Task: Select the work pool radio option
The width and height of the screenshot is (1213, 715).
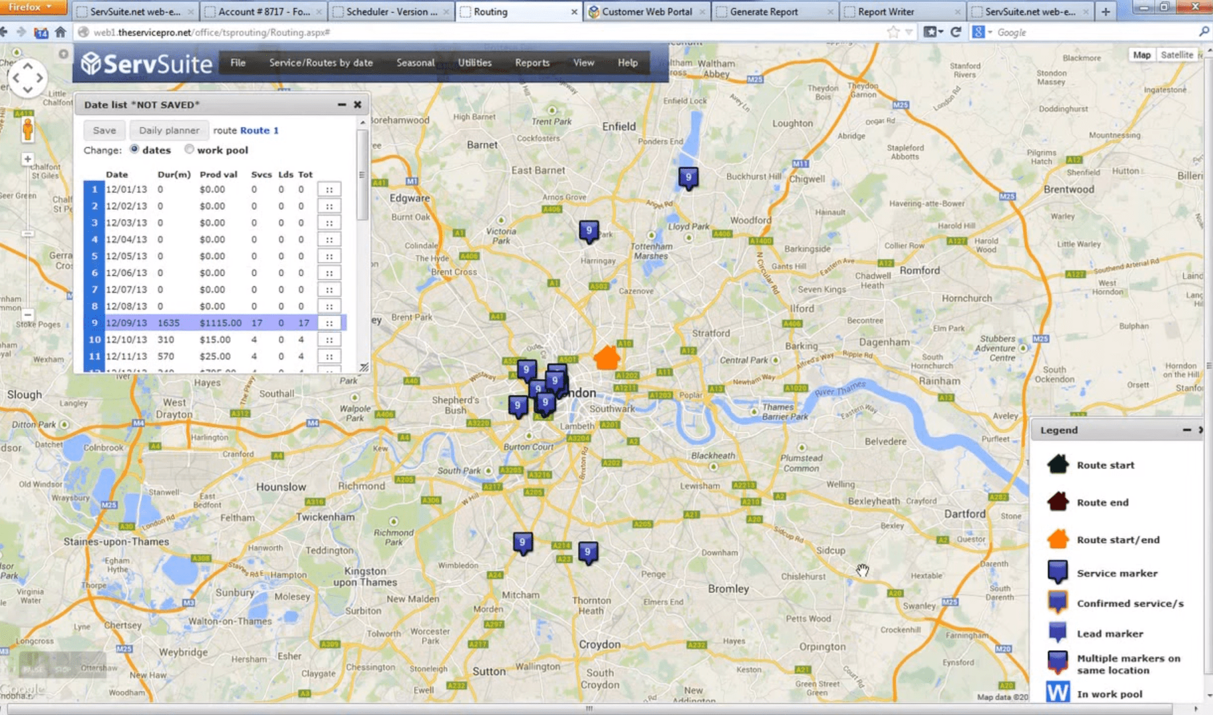Action: point(189,150)
